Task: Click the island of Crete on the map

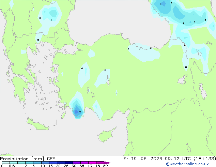Action: [x=37, y=125]
